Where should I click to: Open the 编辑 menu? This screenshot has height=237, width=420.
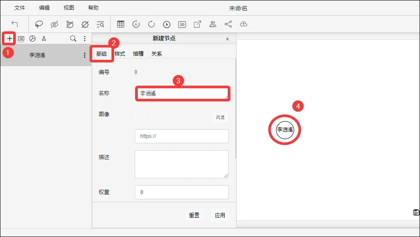(44, 8)
